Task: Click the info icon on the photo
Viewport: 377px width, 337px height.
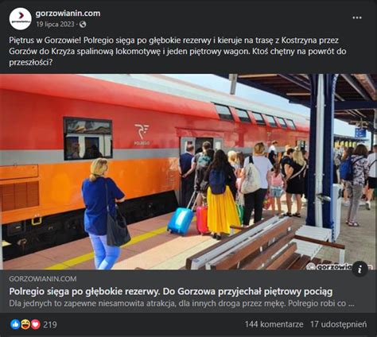Action: click(x=360, y=269)
